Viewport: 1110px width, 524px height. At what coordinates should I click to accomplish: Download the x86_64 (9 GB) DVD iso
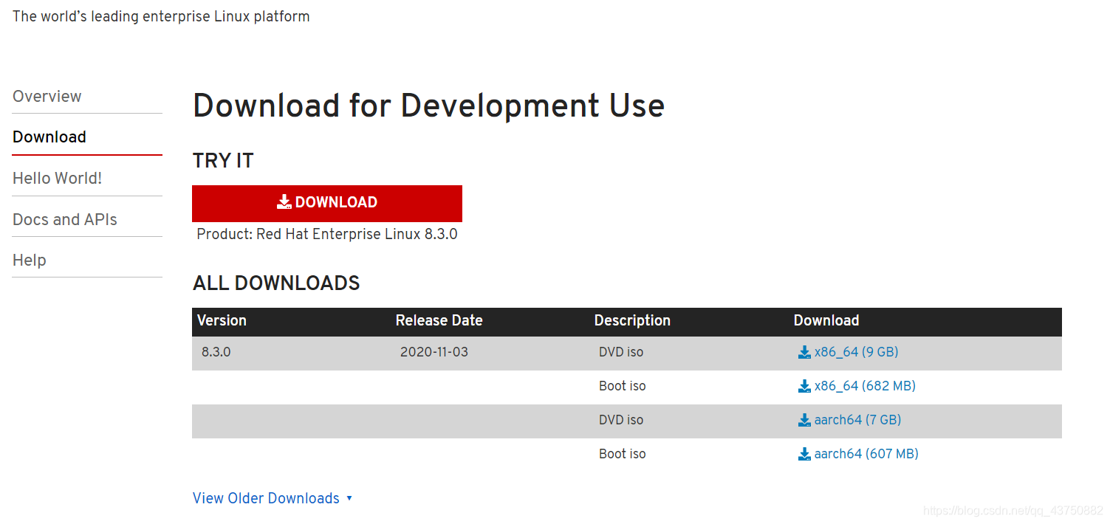tap(857, 352)
